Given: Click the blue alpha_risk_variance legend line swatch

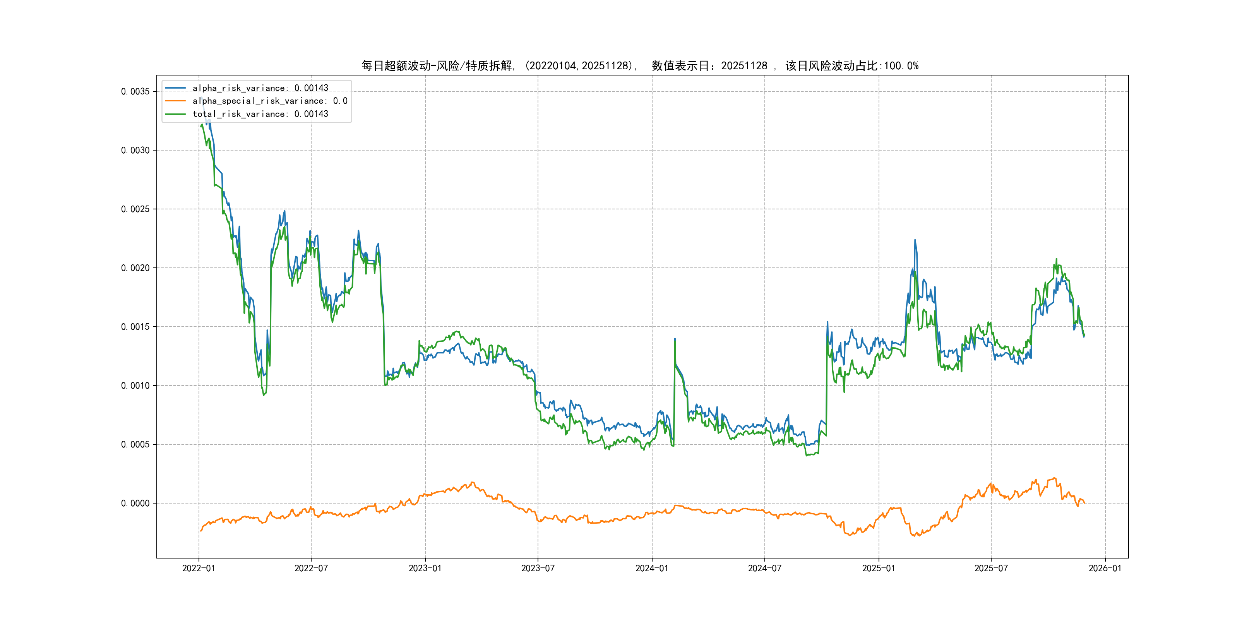Looking at the screenshot, I should 175,88.
